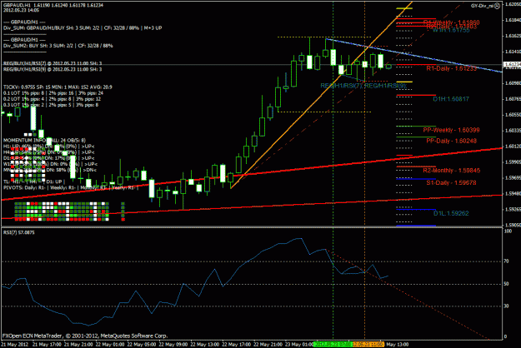Click the RSI scale level 50
The height and width of the screenshot is (348, 521).
[x=506, y=284]
